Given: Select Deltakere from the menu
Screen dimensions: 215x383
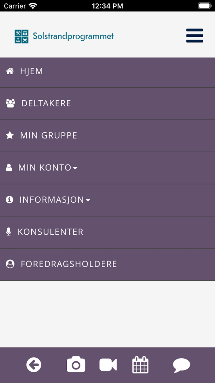Looking at the screenshot, I should 46,103.
